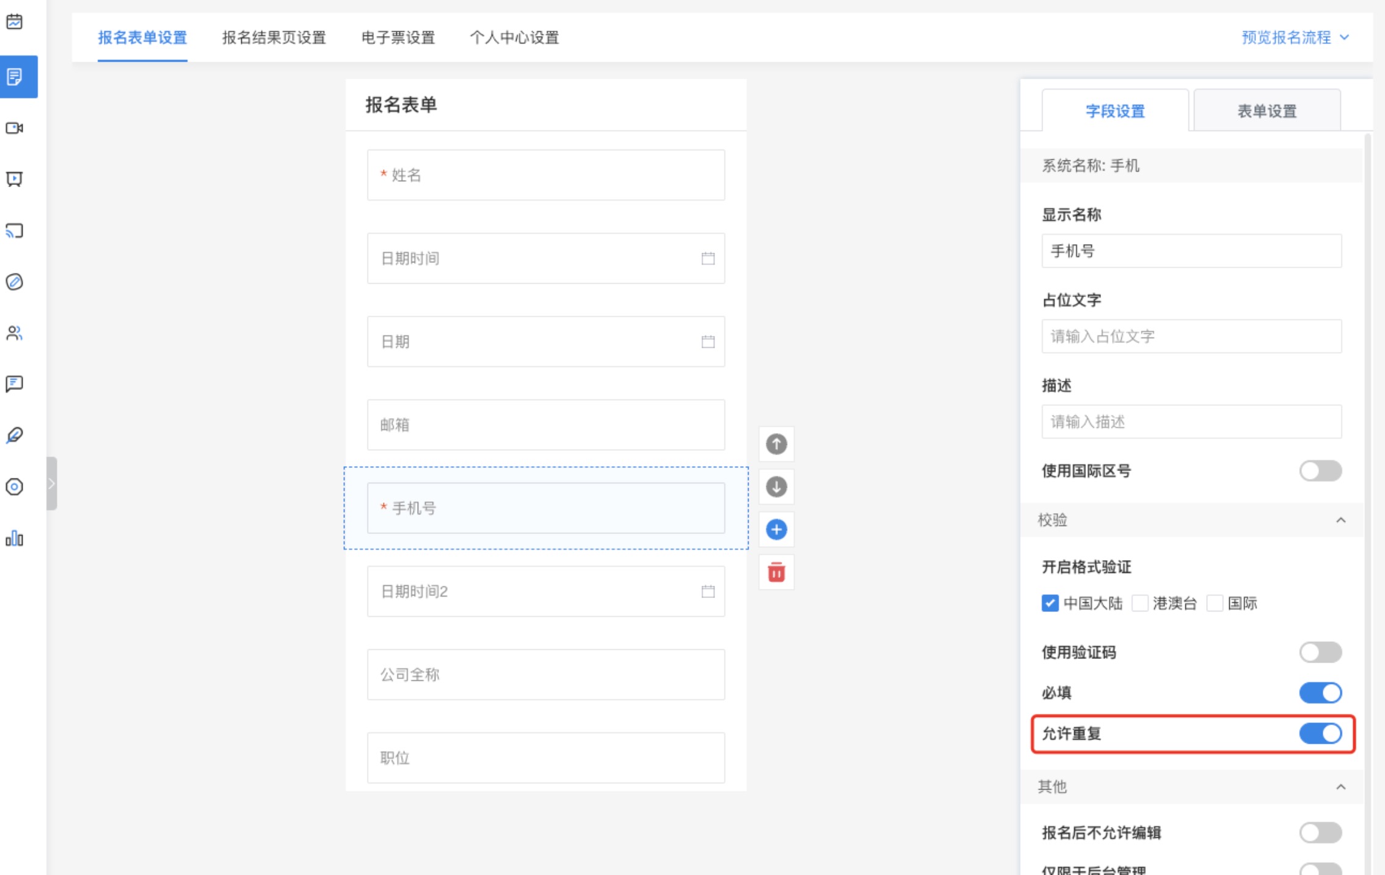
Task: Click the move-up arrow icon beside 手机号
Action: (776, 444)
